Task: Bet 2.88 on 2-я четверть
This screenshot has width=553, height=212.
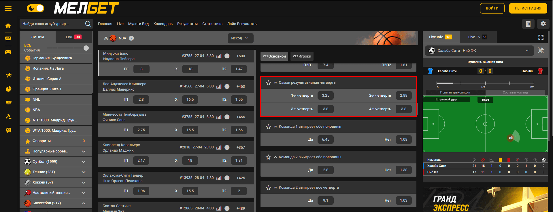Action: (404, 96)
